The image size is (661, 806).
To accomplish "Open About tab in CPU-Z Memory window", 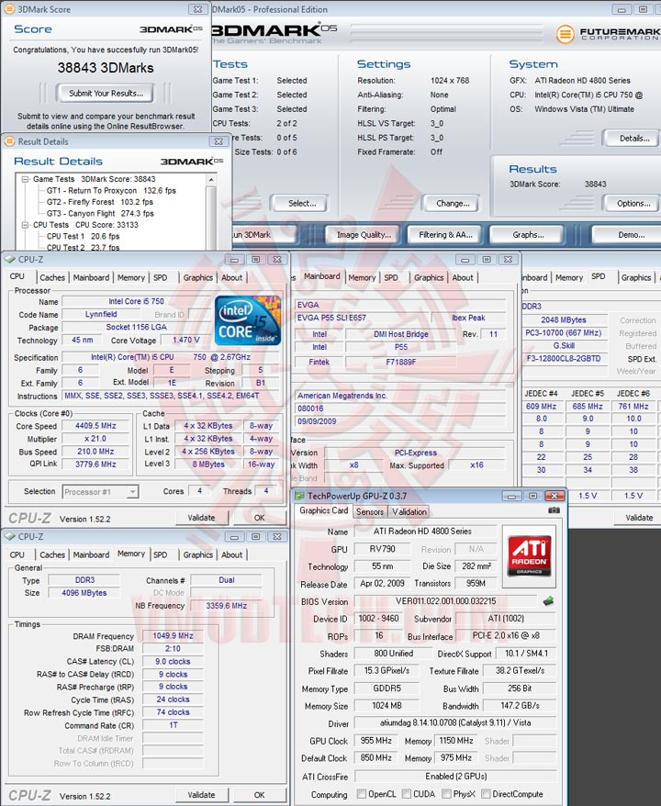I will click(232, 554).
